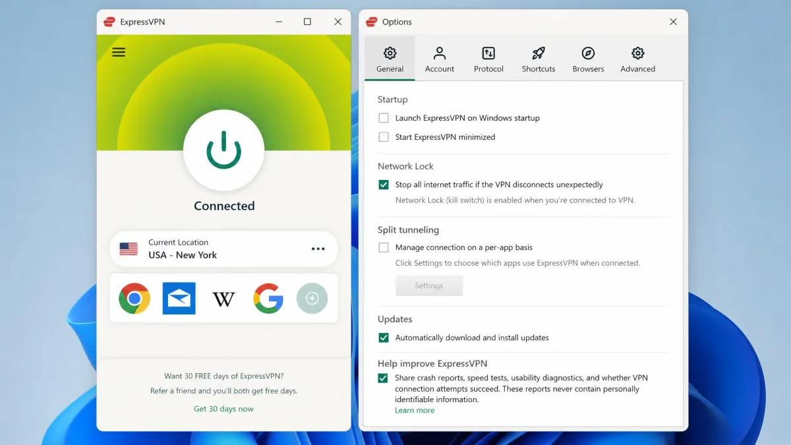This screenshot has height=445, width=791.
Task: Uncheck Stop all internet traffic option
Action: coord(384,185)
